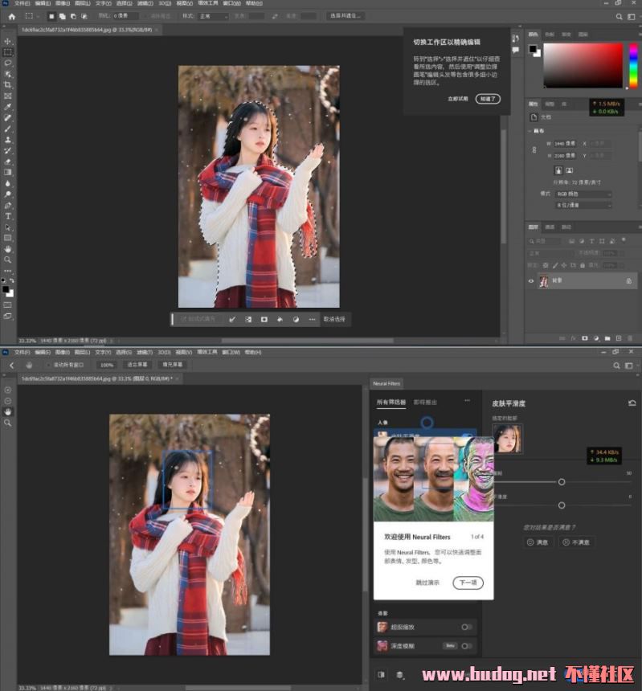Viewport: 642px width, 691px height.
Task: Select Zoom tool in Neural Filters toolbox
Action: (8, 423)
